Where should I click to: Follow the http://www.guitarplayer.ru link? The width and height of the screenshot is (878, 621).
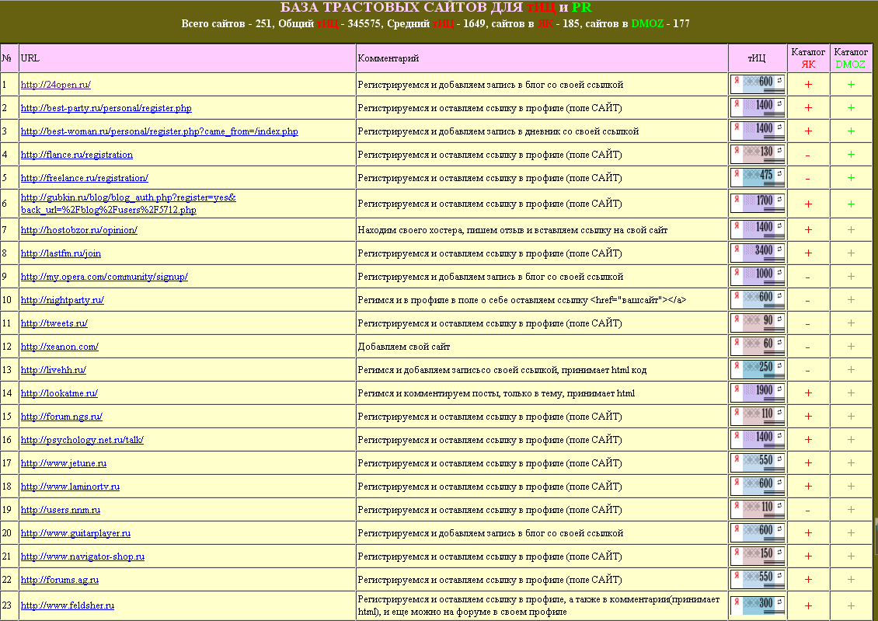[x=75, y=534]
